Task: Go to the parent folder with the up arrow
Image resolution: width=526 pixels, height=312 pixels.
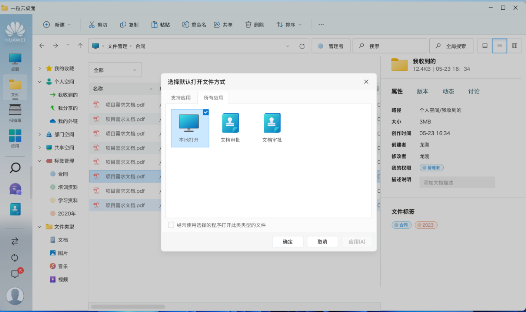Action: (x=80, y=46)
